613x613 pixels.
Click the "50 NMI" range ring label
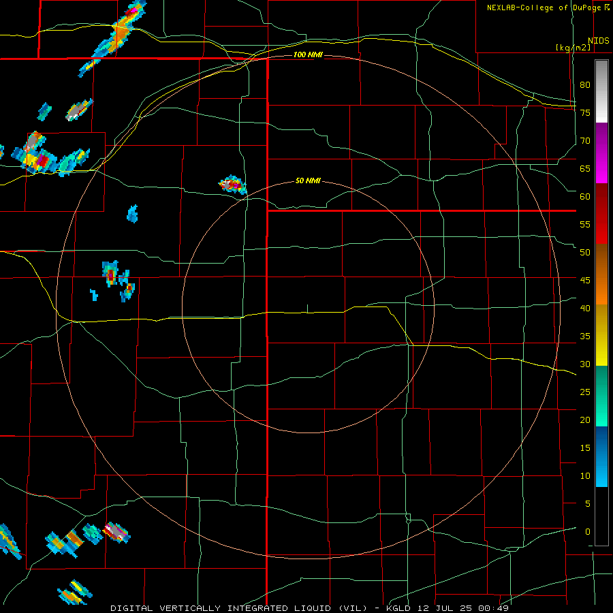click(x=308, y=180)
